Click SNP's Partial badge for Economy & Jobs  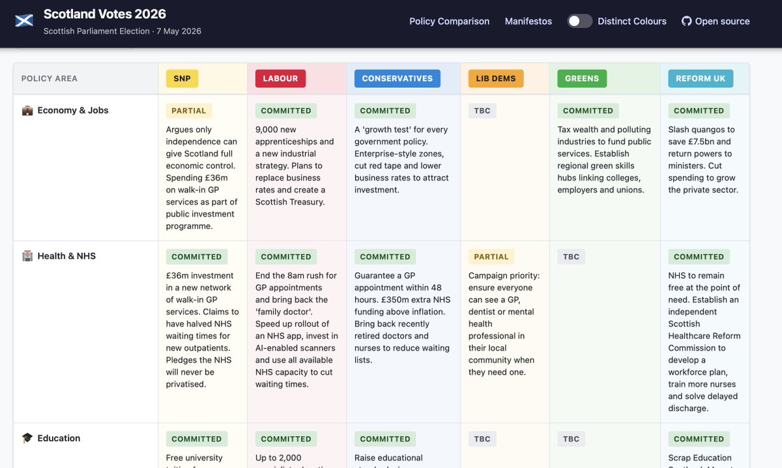[189, 111]
